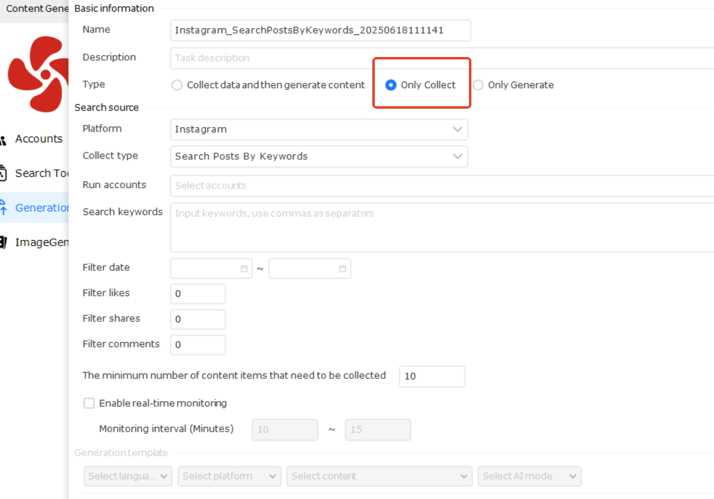Image resolution: width=714 pixels, height=499 pixels.
Task: Open the Run accounts selection field
Action: tap(441, 186)
